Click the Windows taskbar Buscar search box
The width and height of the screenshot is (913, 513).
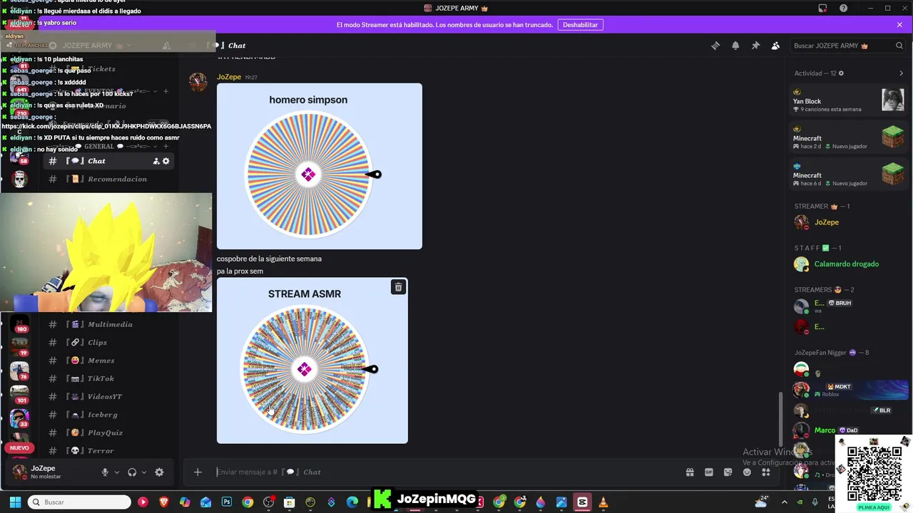(78, 502)
